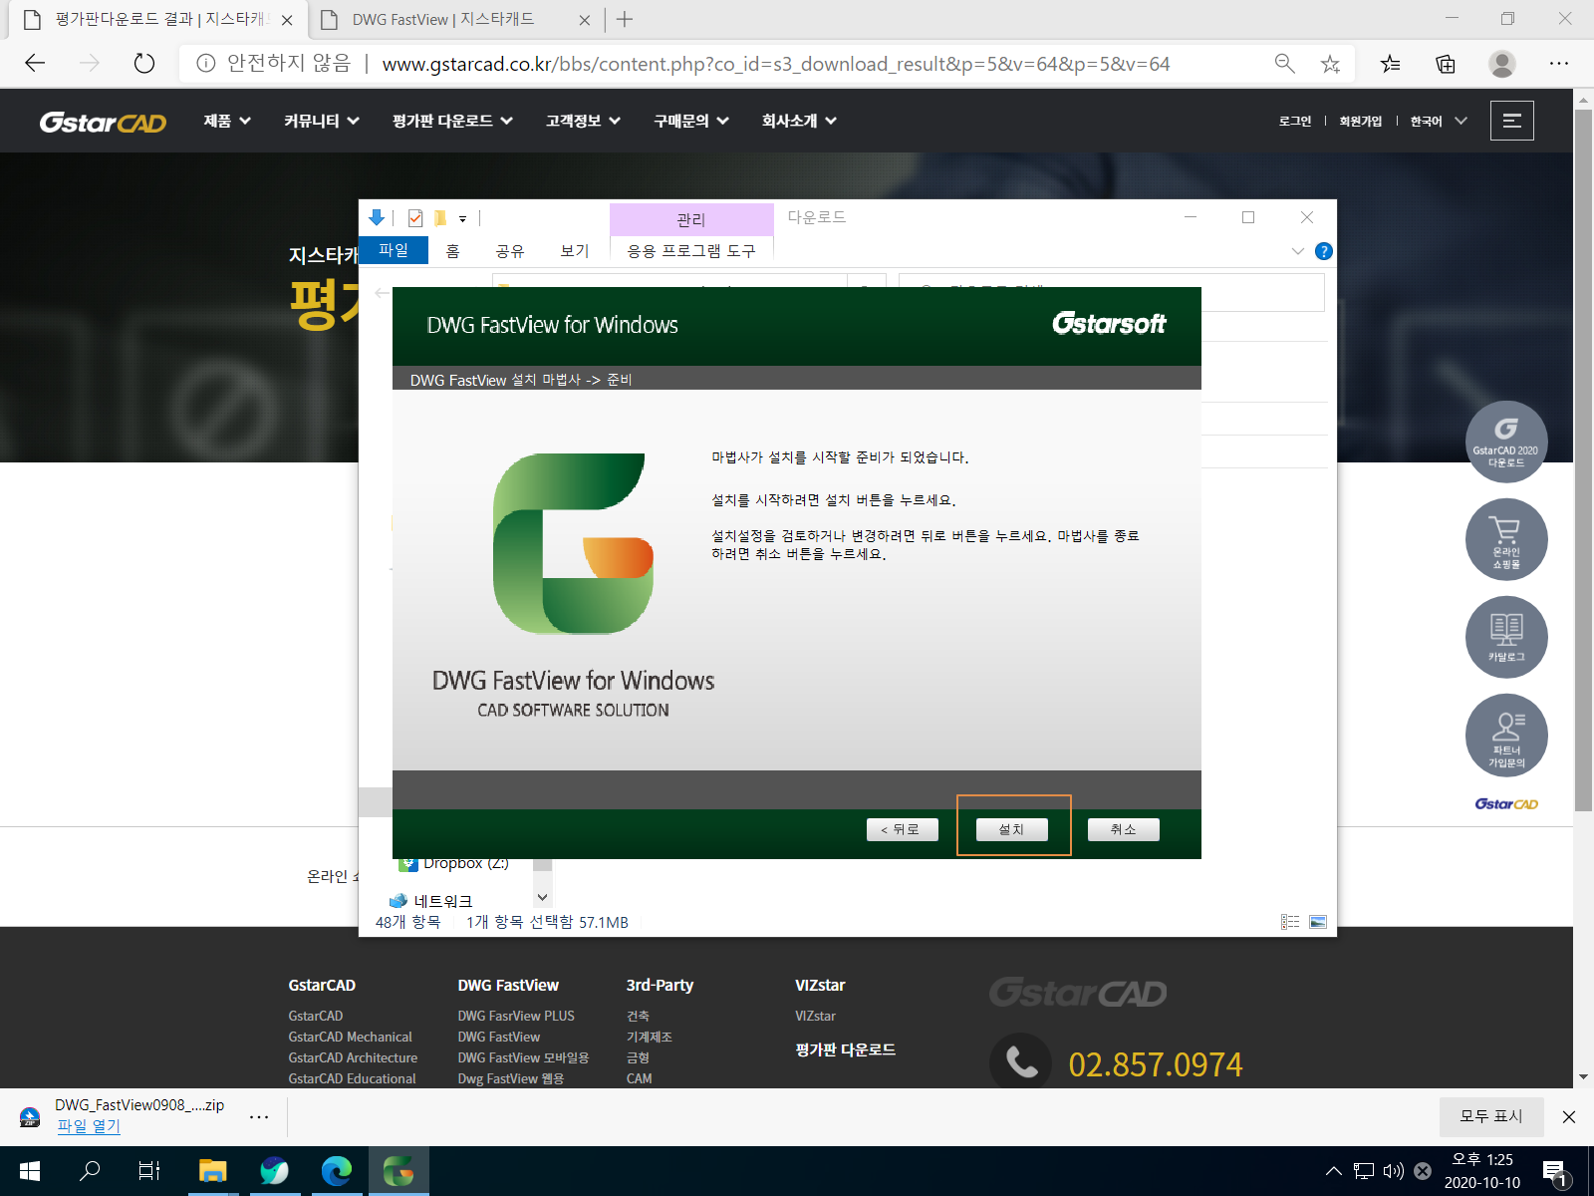Click the DWG FasrView PLUS footer link
The width and height of the screenshot is (1594, 1196).
[516, 1016]
